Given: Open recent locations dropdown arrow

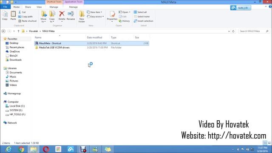Looking at the screenshot, I should [14, 31].
